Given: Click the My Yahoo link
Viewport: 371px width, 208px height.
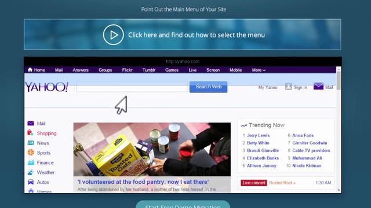Looking at the screenshot, I should pos(268,87).
